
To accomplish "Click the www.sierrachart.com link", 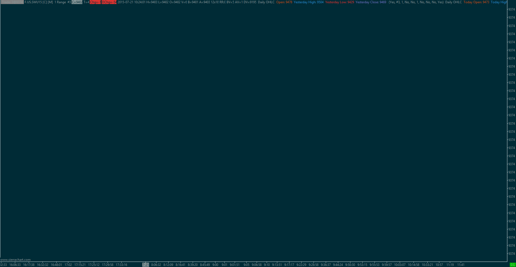I will (x=15, y=260).
